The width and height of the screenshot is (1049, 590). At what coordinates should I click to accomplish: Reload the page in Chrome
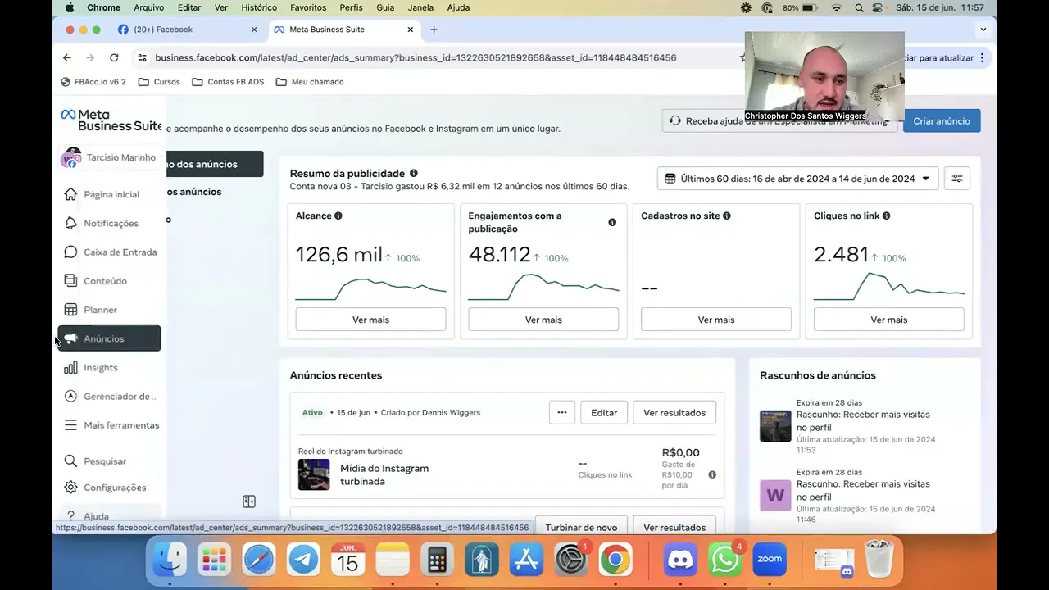point(114,57)
